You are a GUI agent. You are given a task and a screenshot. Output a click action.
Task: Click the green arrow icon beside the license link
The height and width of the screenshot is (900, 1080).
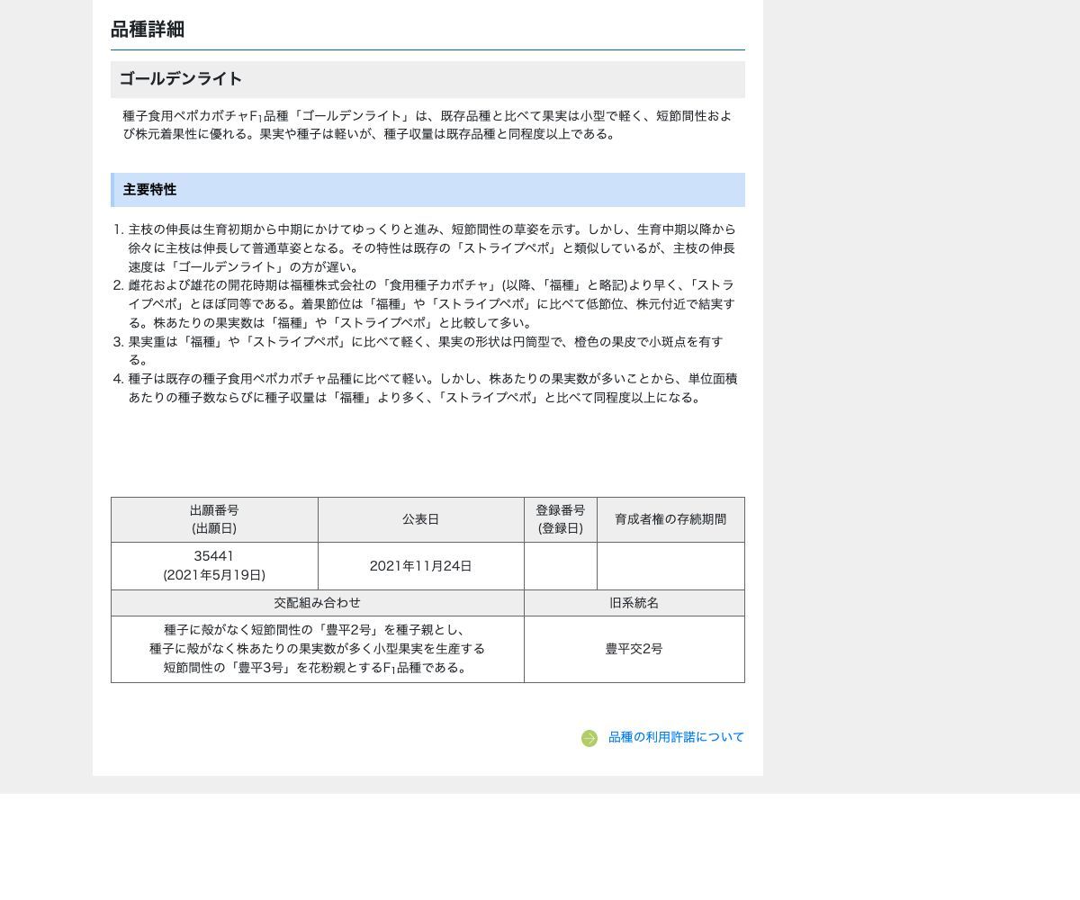[x=589, y=738]
